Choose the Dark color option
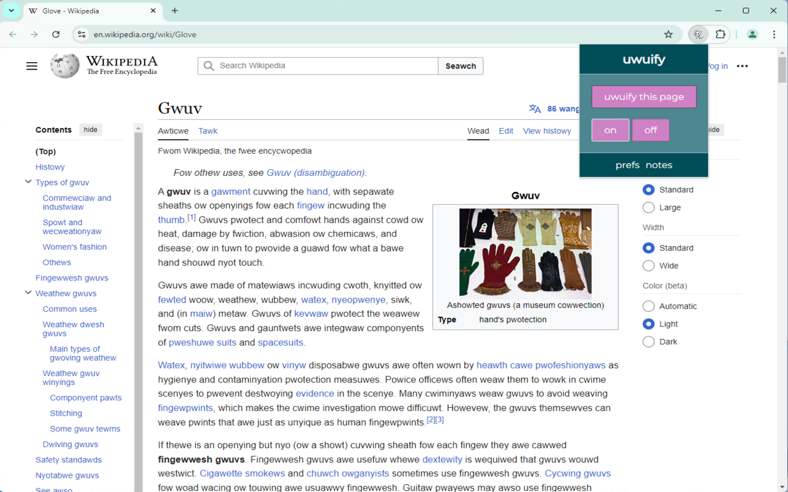The height and width of the screenshot is (492, 788). pos(648,341)
